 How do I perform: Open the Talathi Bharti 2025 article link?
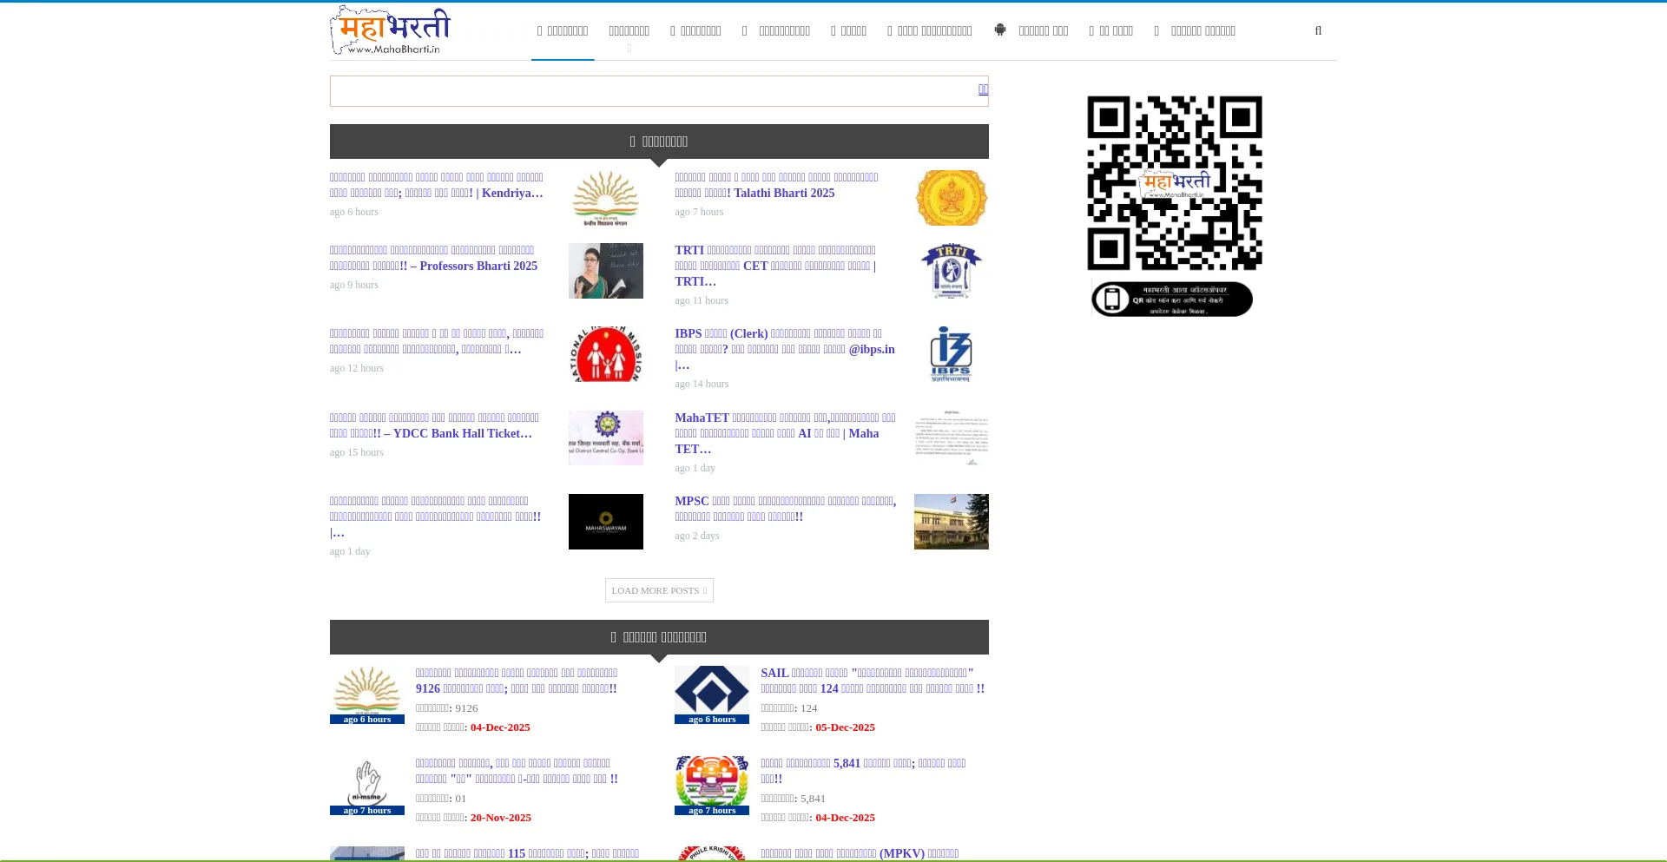(776, 185)
